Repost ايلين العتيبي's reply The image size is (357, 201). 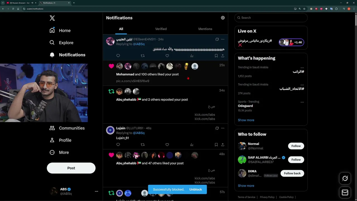coord(143,56)
